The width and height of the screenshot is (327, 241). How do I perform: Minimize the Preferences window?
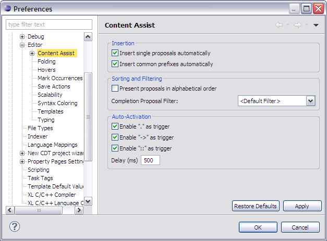click(x=294, y=9)
